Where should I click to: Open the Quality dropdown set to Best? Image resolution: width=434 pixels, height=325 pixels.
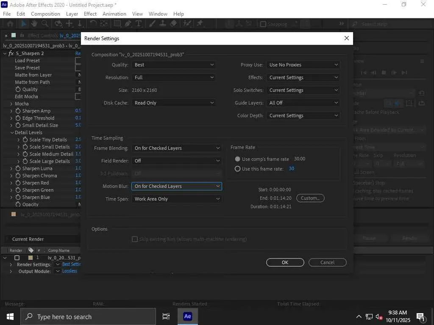tap(174, 65)
